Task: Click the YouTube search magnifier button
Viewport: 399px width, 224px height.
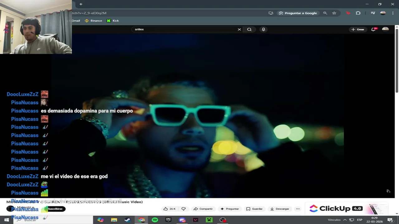Action: (249, 29)
